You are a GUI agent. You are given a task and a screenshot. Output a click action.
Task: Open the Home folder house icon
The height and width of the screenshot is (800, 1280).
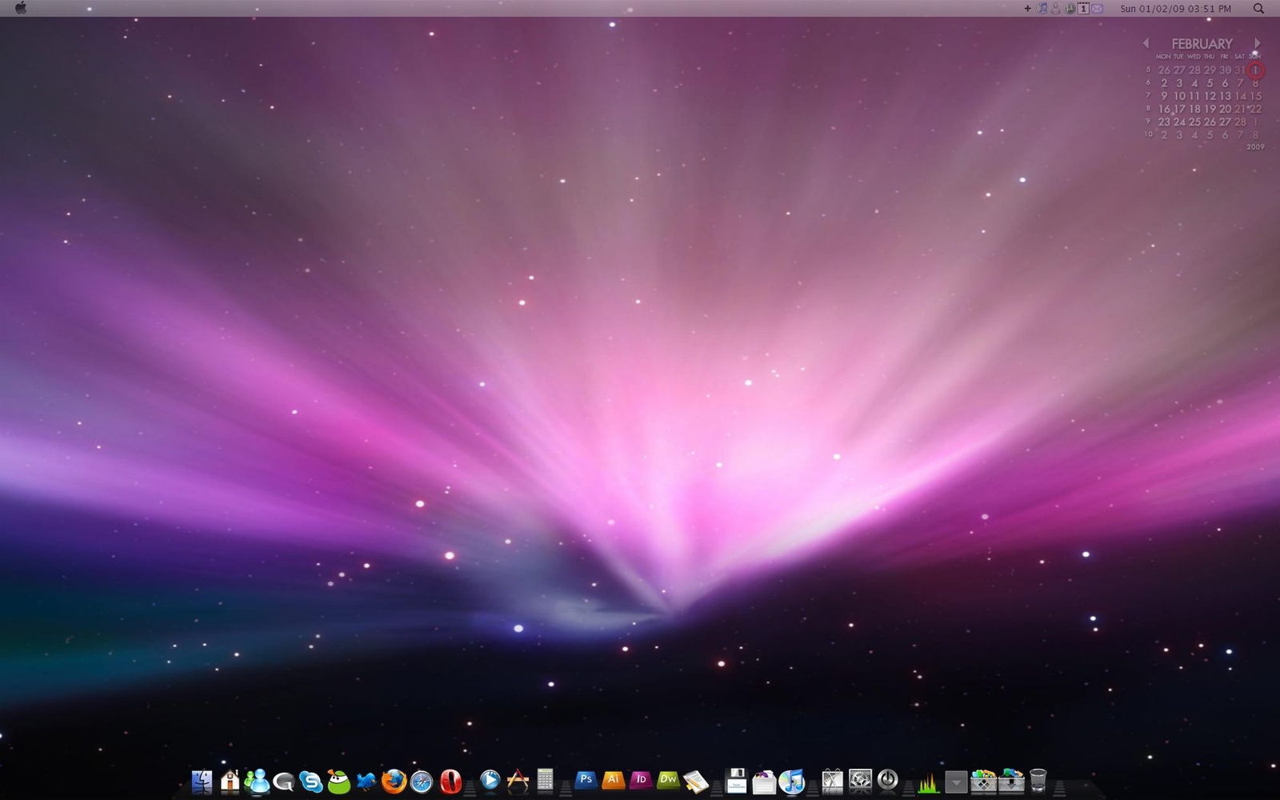click(230, 781)
